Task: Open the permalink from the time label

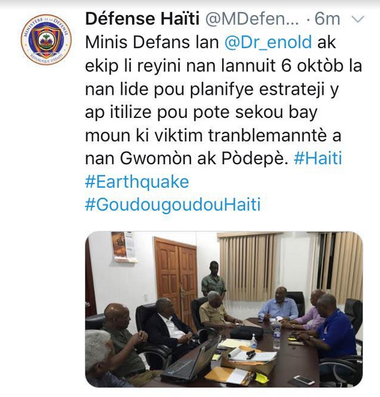Action: [x=327, y=19]
